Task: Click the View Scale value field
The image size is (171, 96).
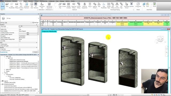Action: [28, 26]
